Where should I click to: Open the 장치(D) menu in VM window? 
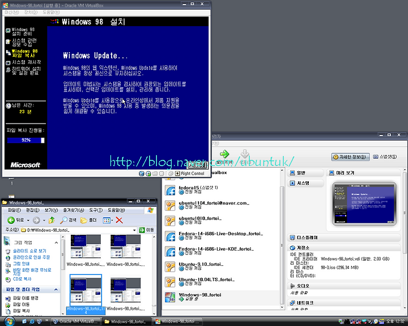[x=31, y=12]
